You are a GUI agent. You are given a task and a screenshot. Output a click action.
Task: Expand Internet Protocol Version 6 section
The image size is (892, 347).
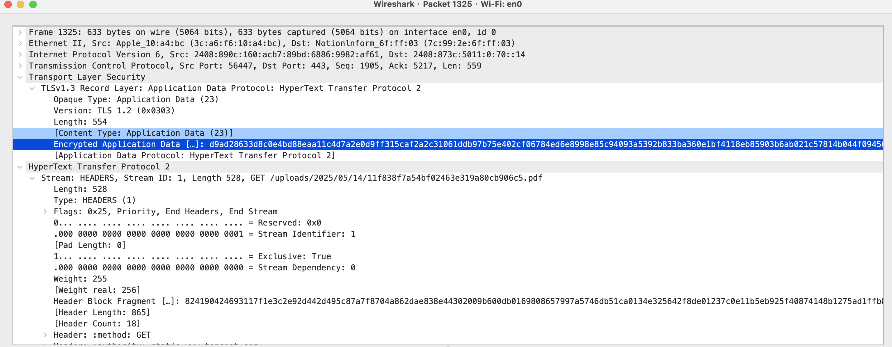pyautogui.click(x=20, y=55)
